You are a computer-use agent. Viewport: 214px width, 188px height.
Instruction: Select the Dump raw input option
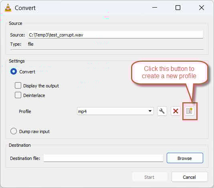pyautogui.click(x=14, y=131)
